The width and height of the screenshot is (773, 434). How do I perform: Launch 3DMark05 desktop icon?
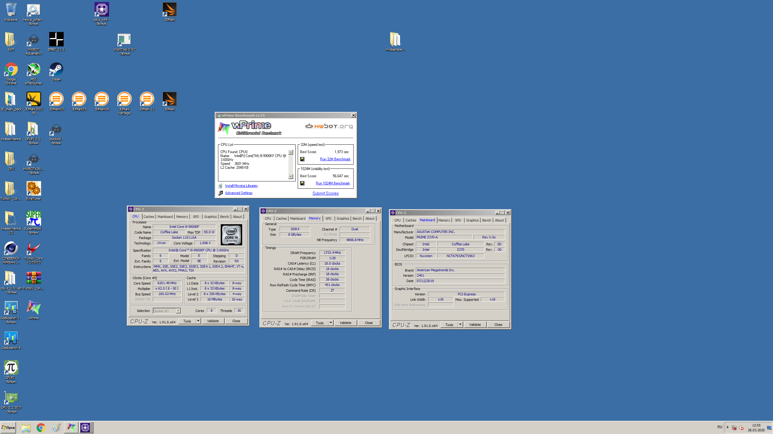click(79, 101)
